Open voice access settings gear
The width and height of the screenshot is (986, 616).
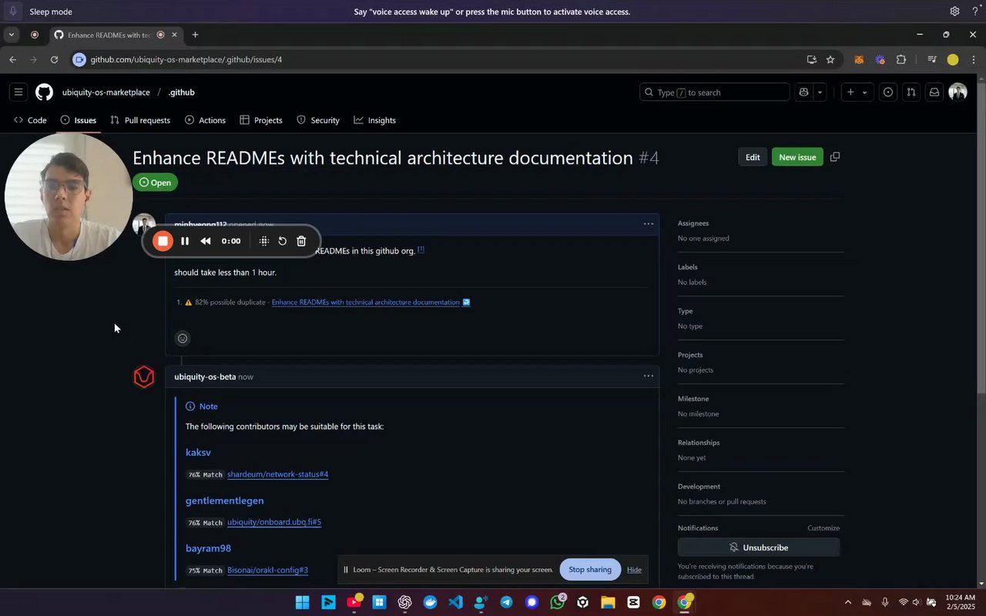click(x=954, y=12)
